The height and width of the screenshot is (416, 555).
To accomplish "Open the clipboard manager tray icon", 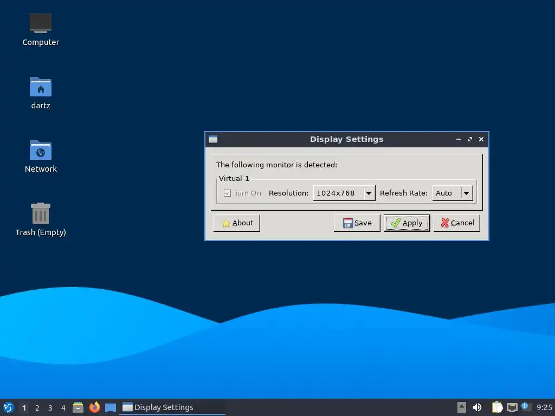I will coord(498,407).
